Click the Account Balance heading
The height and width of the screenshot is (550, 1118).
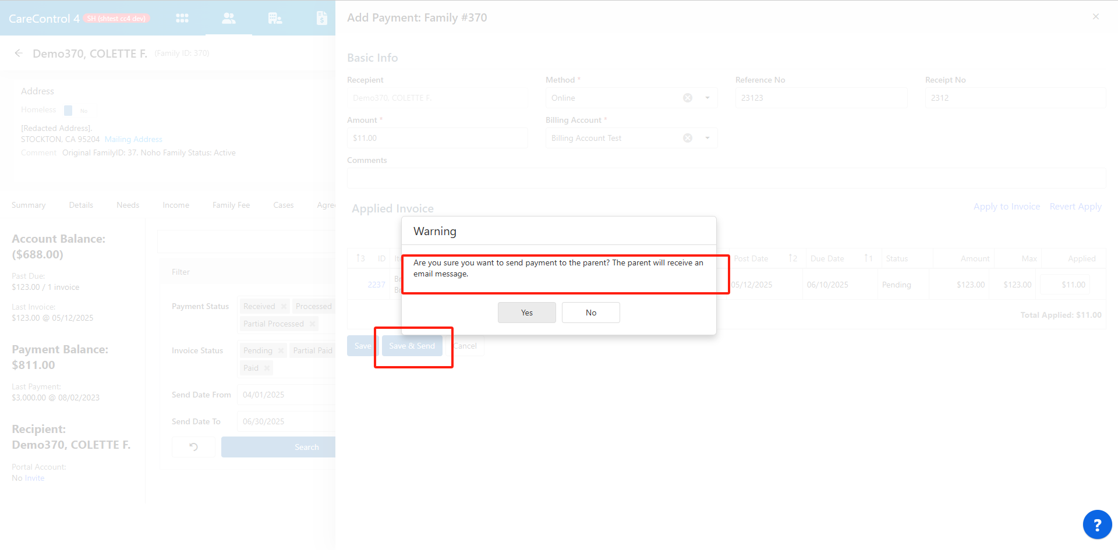59,239
